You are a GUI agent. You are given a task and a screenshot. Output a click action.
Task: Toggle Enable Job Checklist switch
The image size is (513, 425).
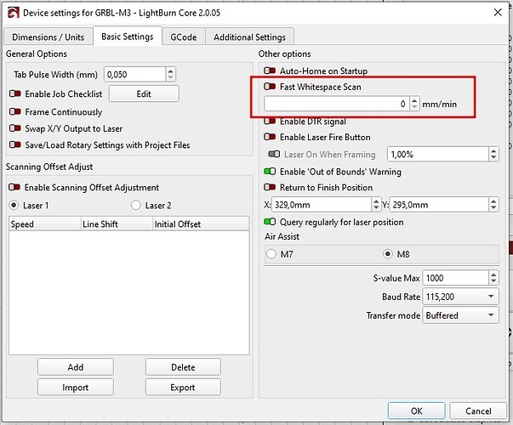(x=15, y=93)
